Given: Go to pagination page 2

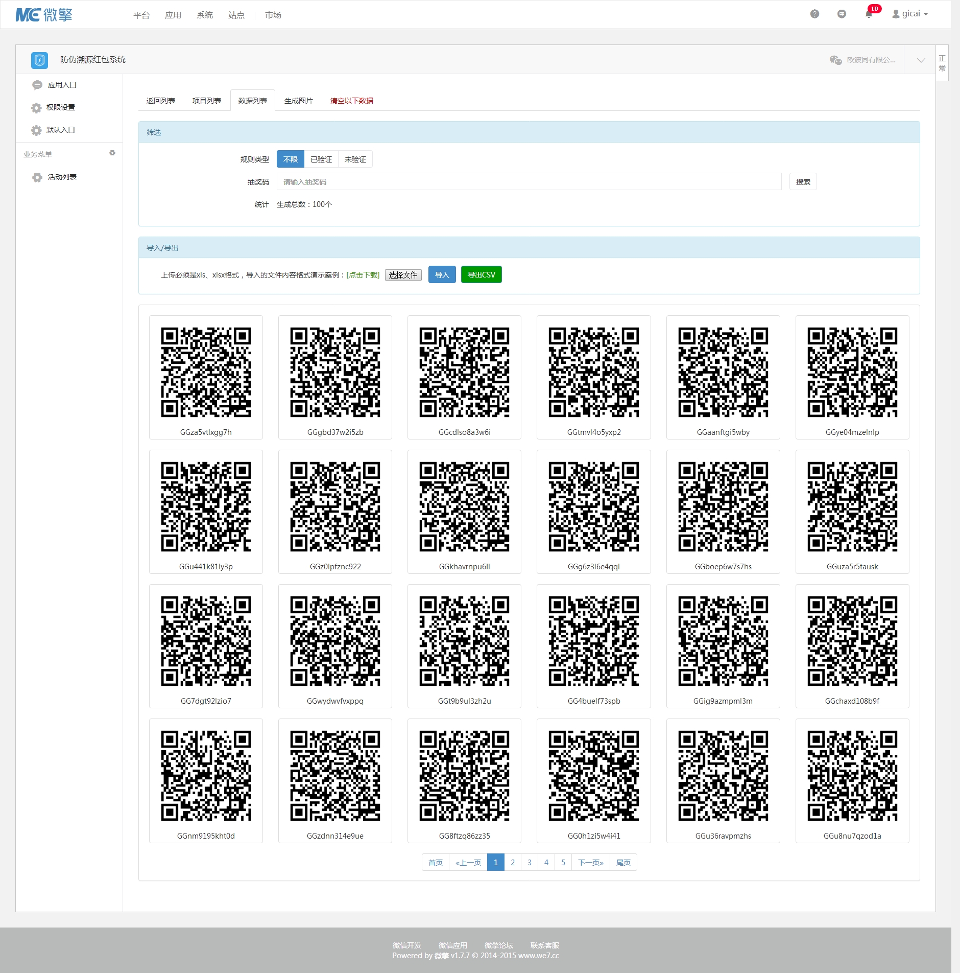Looking at the screenshot, I should click(x=513, y=863).
